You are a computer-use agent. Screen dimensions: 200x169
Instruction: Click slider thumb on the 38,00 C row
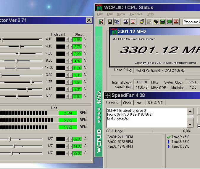[x=12, y=153]
